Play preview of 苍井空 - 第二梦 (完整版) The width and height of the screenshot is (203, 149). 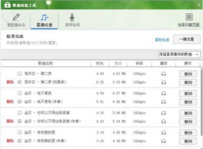point(164,82)
